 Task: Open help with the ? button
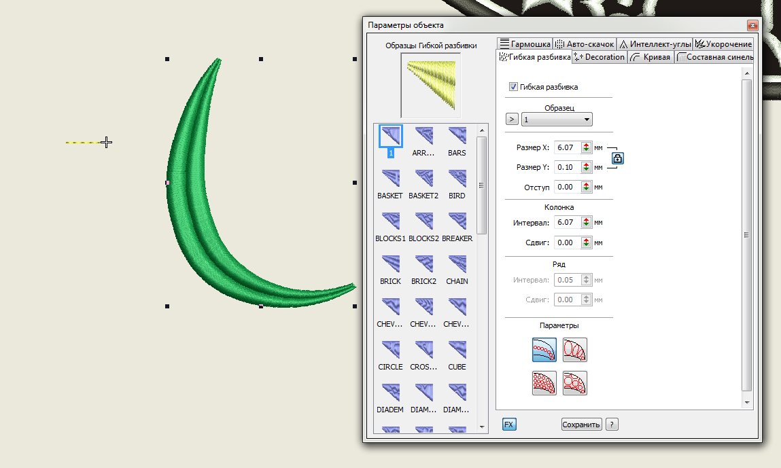pyautogui.click(x=612, y=425)
